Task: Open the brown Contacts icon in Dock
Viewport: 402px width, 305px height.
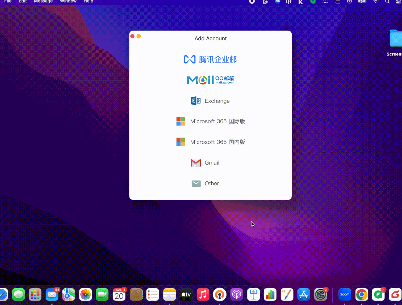Action: [x=136, y=295]
